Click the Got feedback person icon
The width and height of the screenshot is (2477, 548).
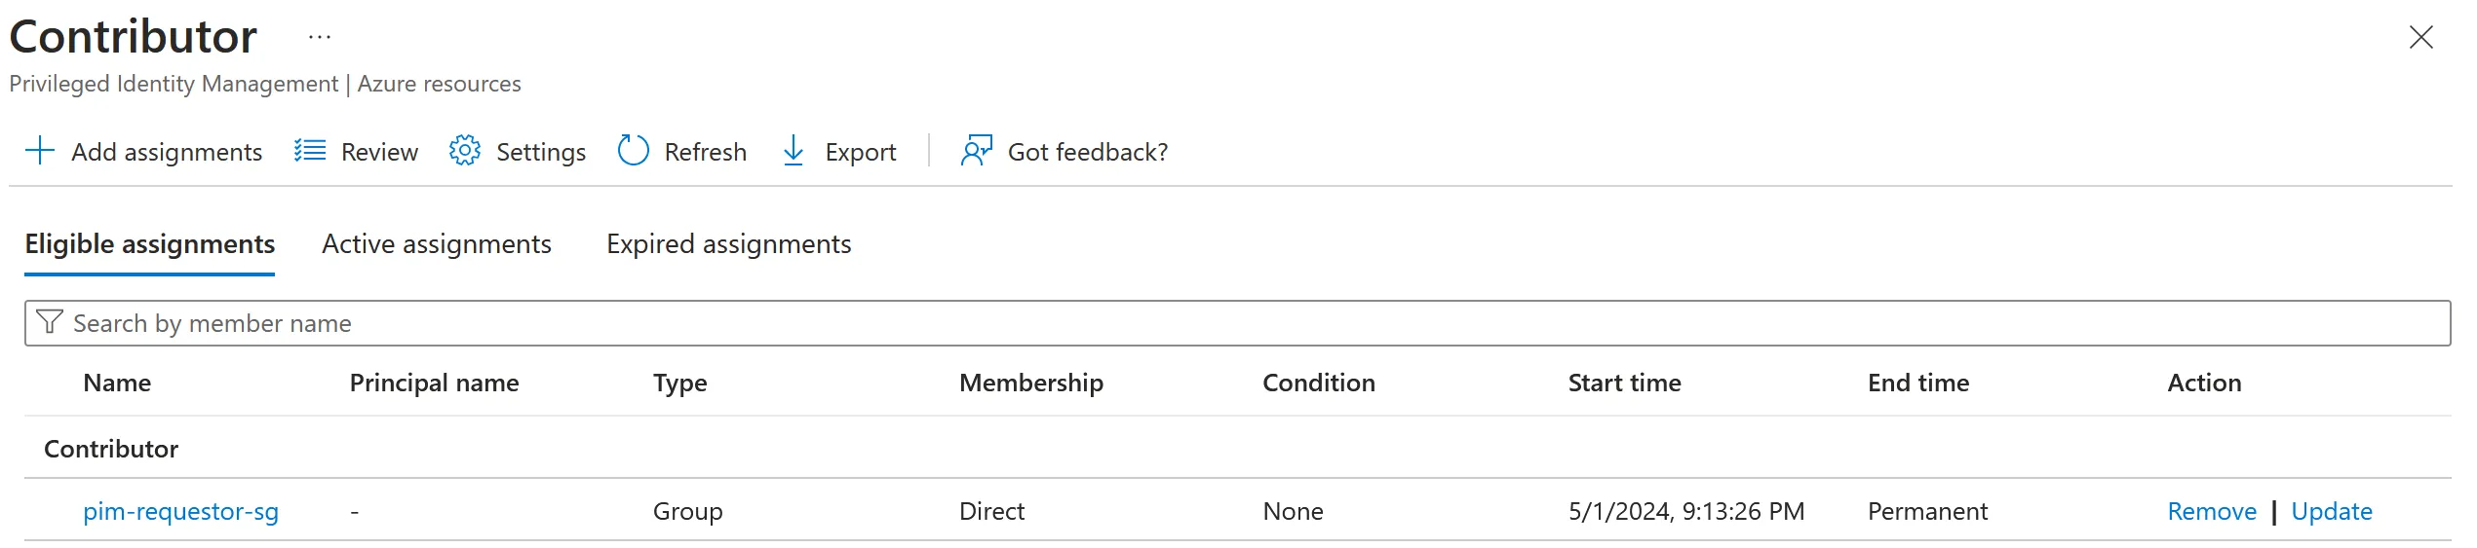pyautogui.click(x=976, y=151)
